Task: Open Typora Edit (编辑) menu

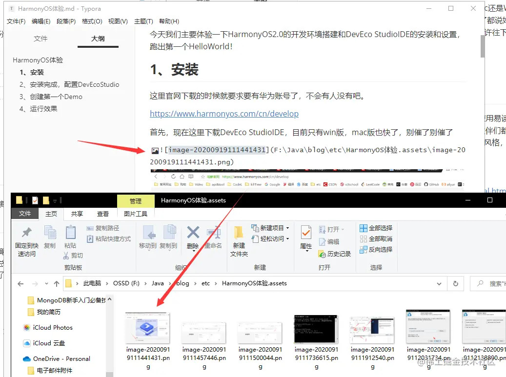Action: click(x=41, y=21)
